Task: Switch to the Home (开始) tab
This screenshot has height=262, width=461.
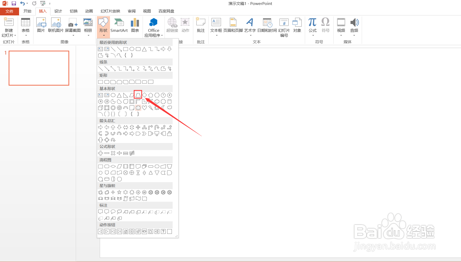Action: pyautogui.click(x=27, y=11)
